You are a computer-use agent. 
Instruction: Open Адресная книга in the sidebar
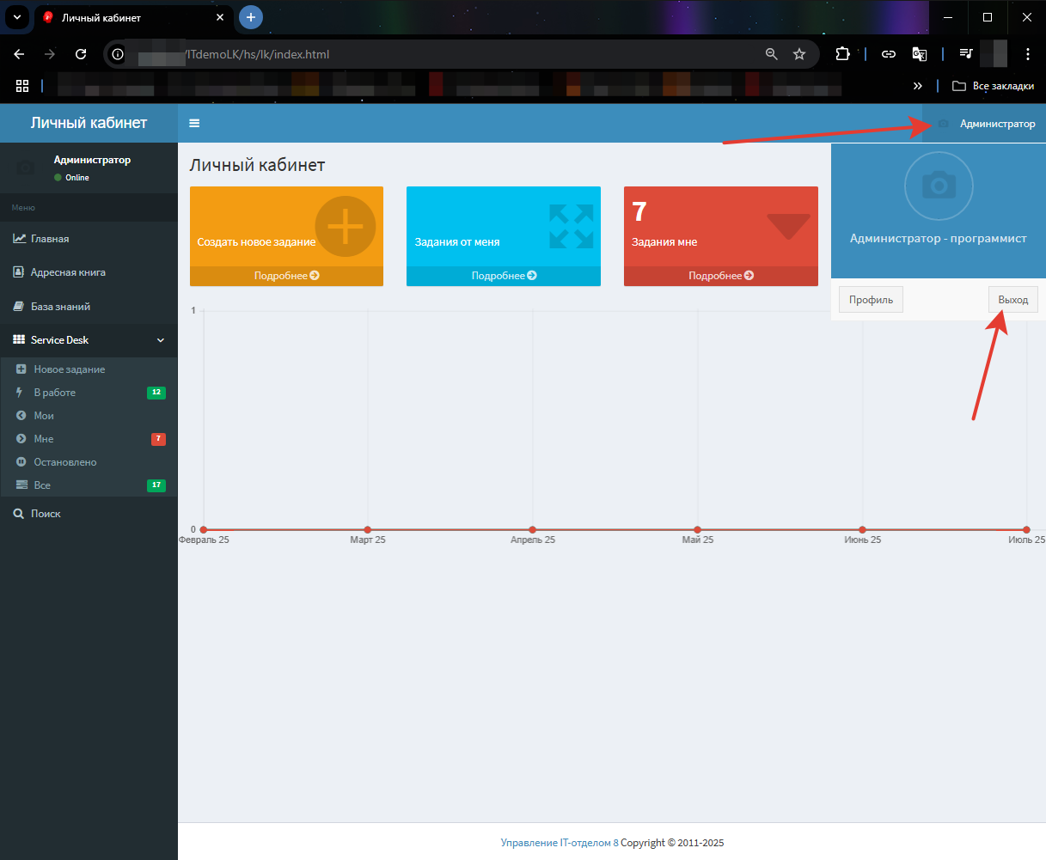(x=68, y=272)
